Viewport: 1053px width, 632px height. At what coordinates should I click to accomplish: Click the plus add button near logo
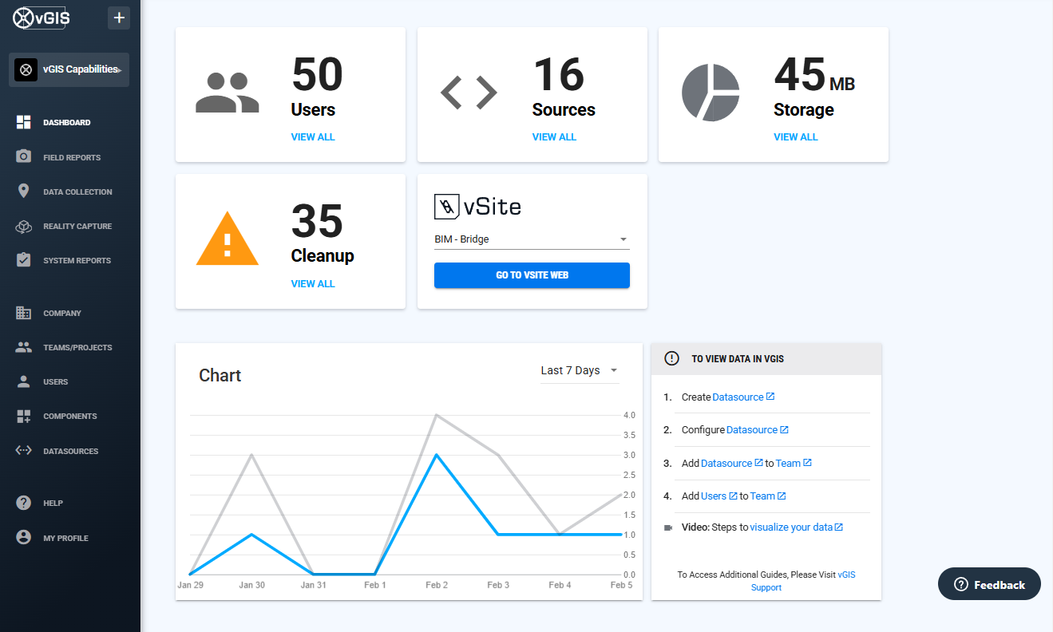click(x=119, y=18)
